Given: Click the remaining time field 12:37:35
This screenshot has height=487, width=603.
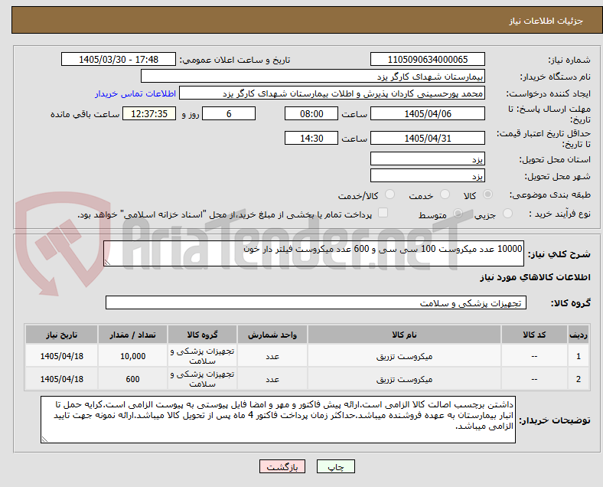Looking at the screenshot, I should click(149, 114).
